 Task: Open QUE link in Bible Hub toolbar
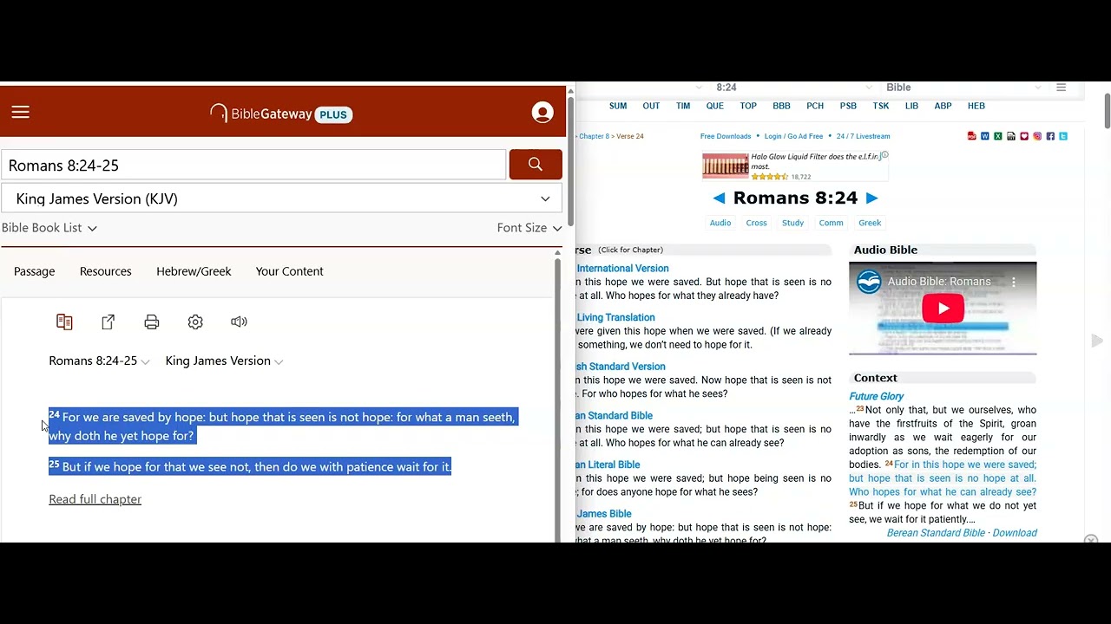tap(715, 106)
